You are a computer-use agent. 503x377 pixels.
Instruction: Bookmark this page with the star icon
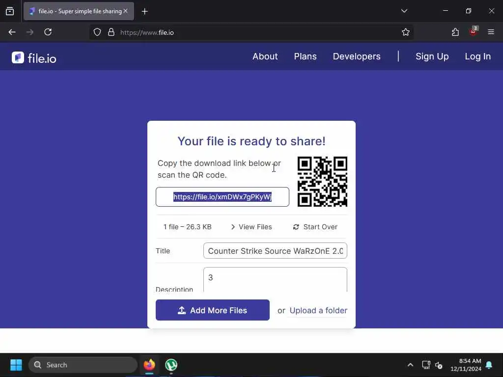click(x=405, y=32)
